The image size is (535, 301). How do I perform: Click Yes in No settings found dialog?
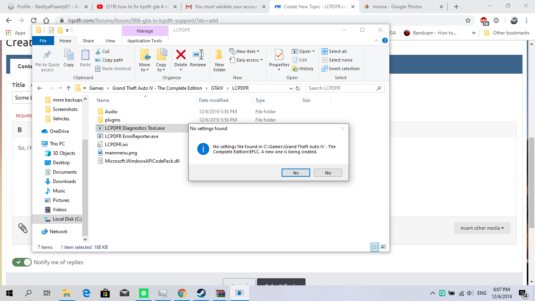click(x=296, y=173)
